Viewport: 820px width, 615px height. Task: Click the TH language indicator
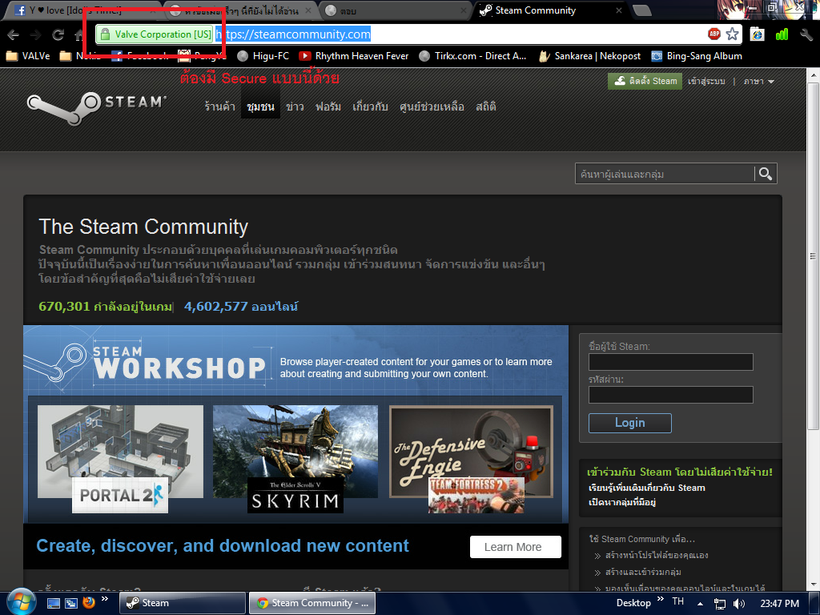(x=678, y=601)
